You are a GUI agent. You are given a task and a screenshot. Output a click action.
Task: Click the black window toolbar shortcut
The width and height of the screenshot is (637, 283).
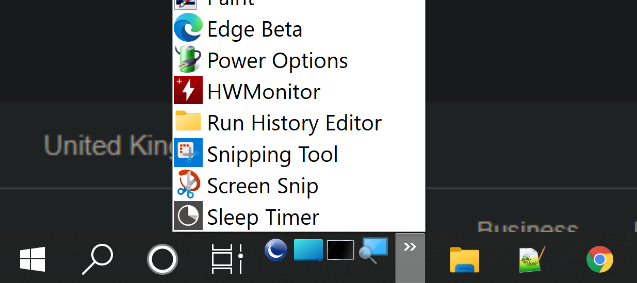(340, 250)
